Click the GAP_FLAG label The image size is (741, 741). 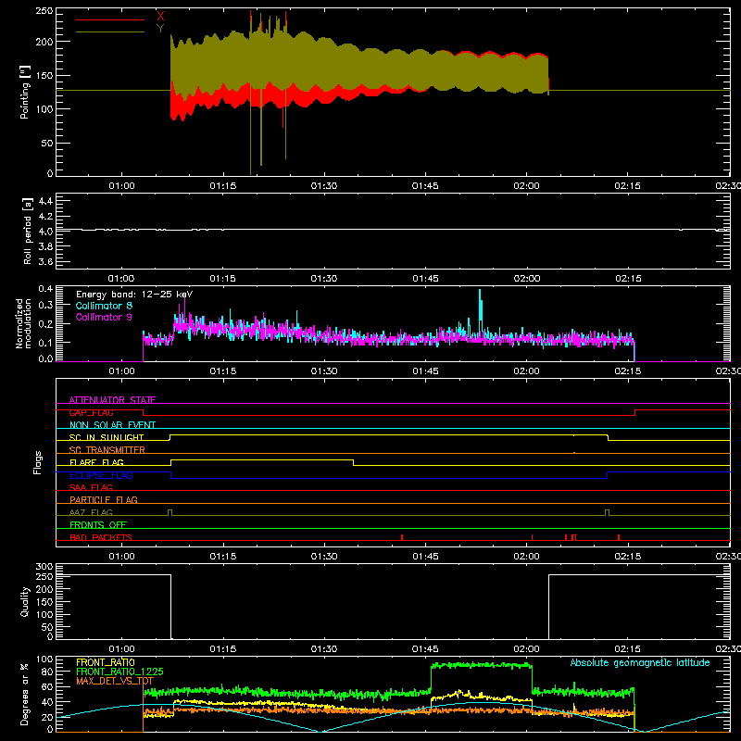(91, 412)
